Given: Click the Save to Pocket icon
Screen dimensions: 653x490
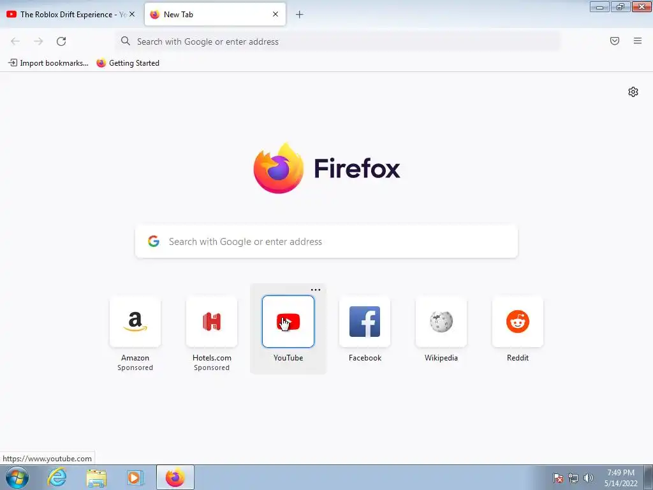Looking at the screenshot, I should [x=615, y=41].
